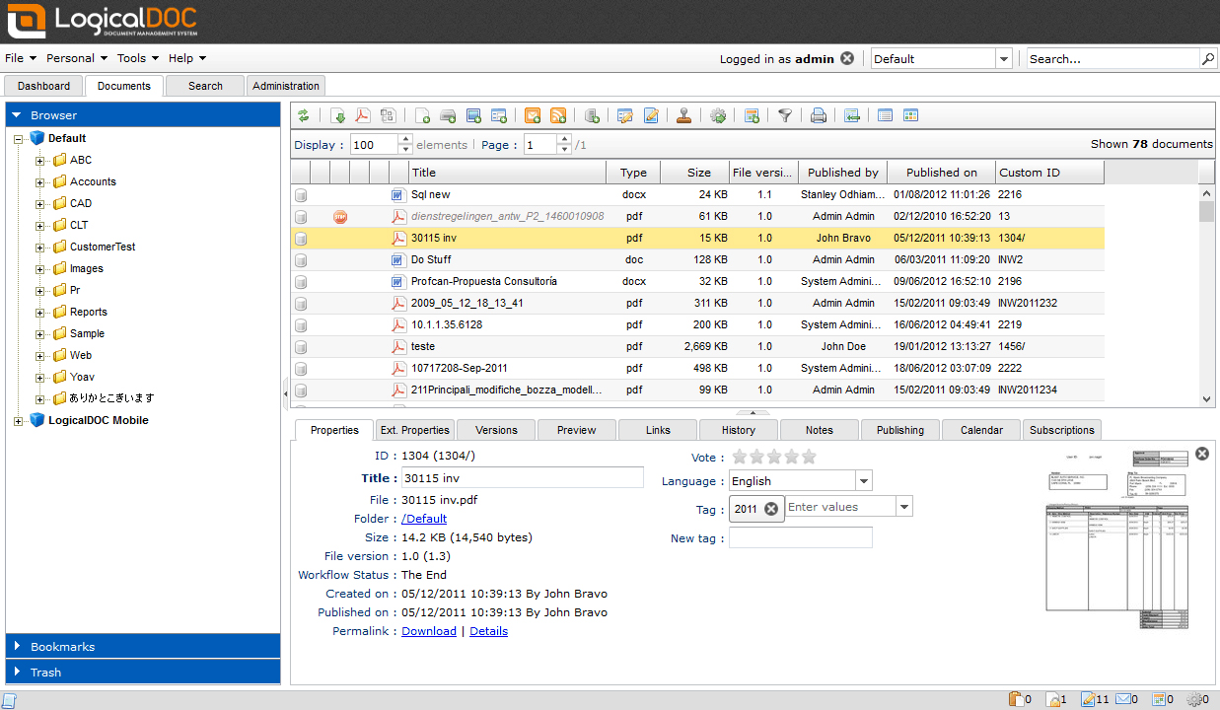Click the green refresh icon in toolbar
This screenshot has width=1220, height=710.
point(304,115)
